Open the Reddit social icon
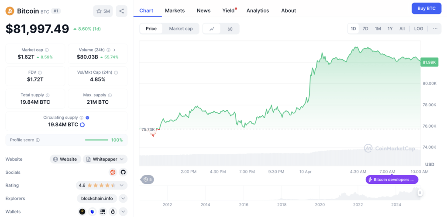The height and width of the screenshot is (217, 447). click(113, 172)
